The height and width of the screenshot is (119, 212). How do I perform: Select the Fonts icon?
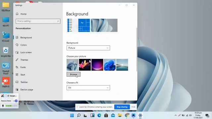click(x=17, y=67)
